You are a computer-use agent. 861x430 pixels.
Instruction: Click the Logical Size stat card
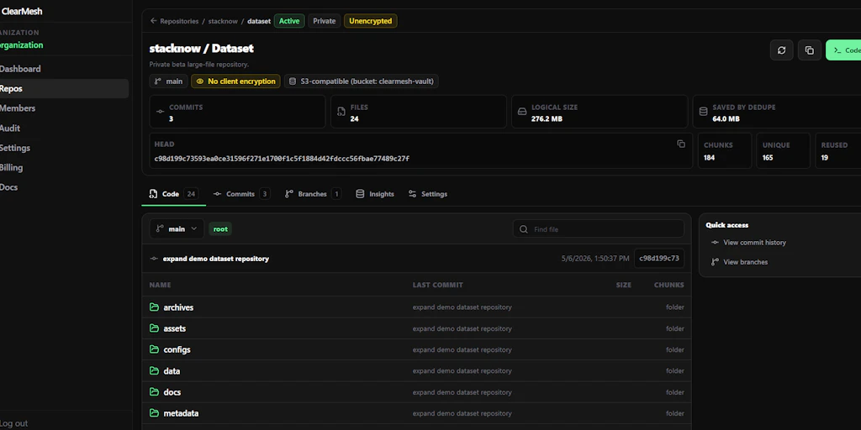[600, 112]
